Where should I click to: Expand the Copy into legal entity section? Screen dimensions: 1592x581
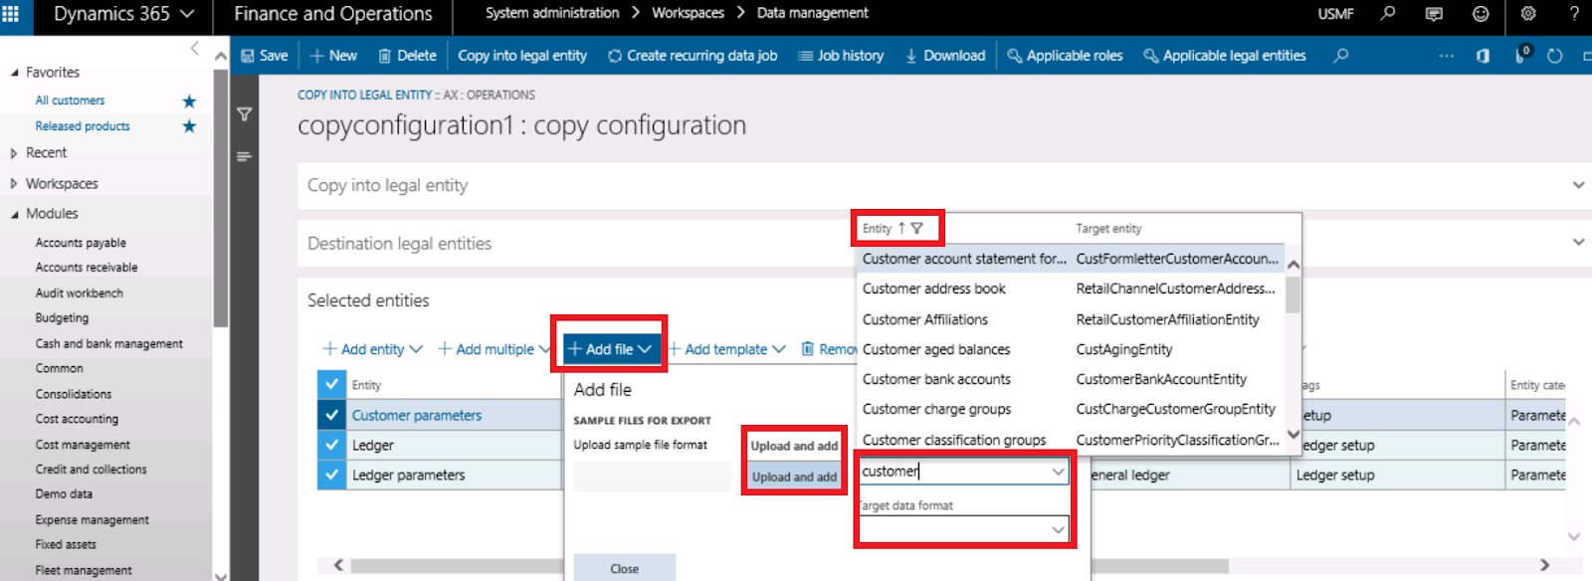(x=1578, y=185)
